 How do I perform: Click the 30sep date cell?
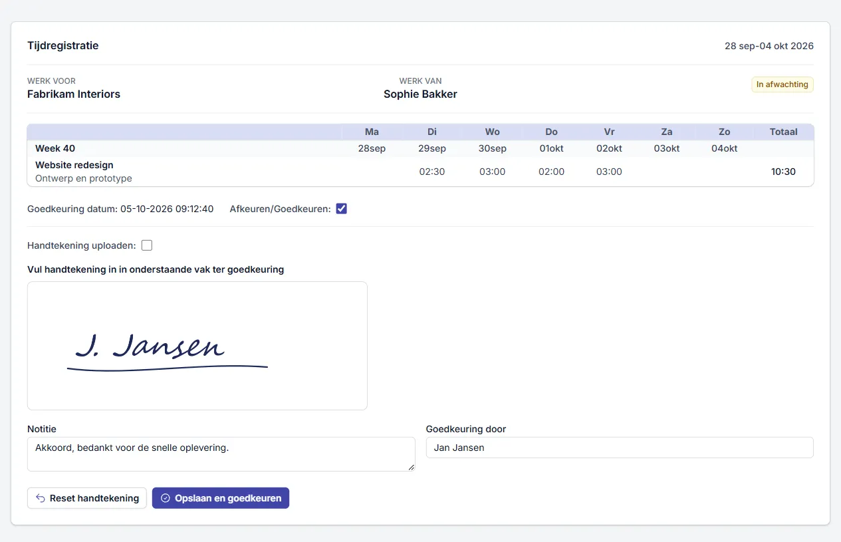493,148
